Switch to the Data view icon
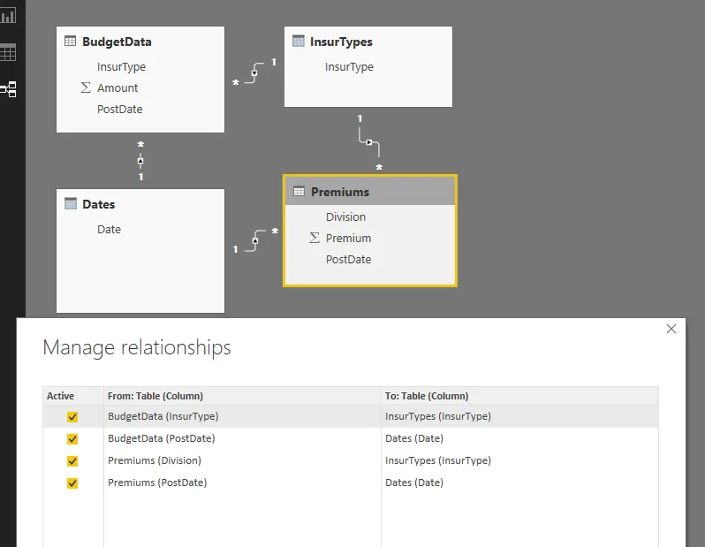 coord(8,52)
